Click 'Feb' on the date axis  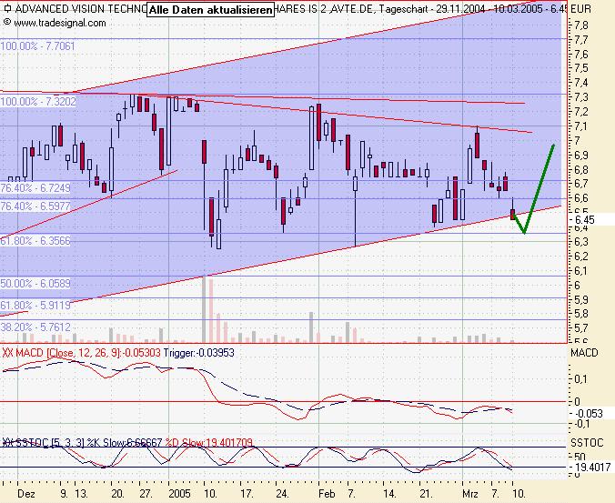327,494
